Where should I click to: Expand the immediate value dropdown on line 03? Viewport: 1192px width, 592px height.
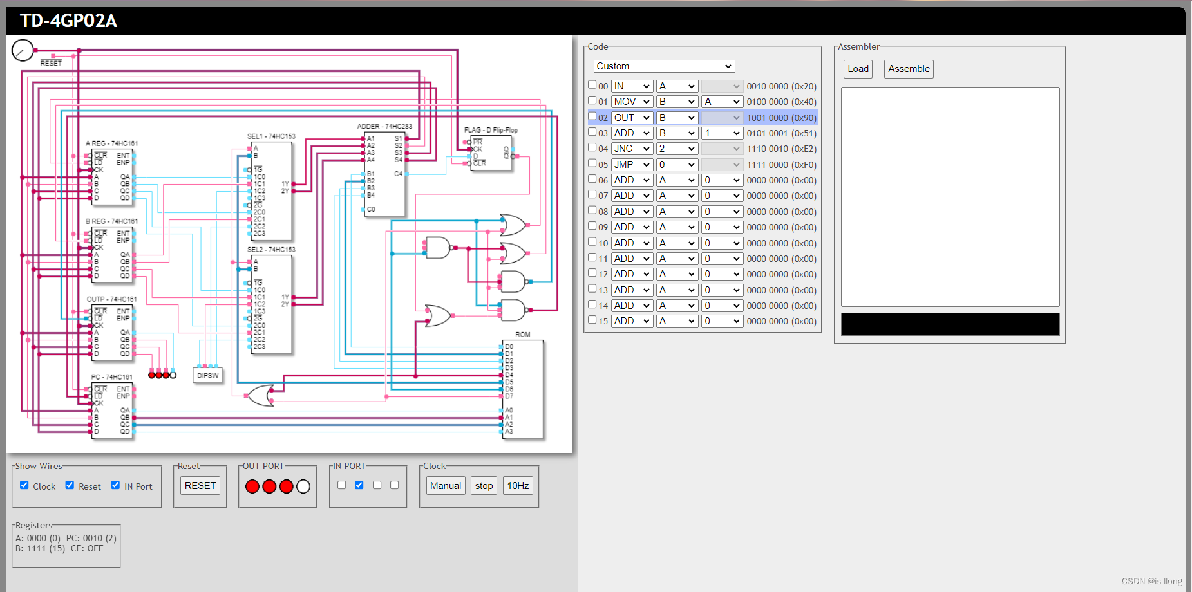click(x=723, y=133)
